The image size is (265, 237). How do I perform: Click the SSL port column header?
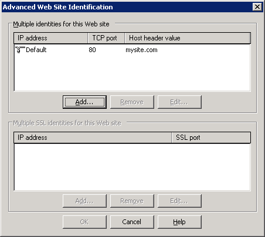coord(211,138)
